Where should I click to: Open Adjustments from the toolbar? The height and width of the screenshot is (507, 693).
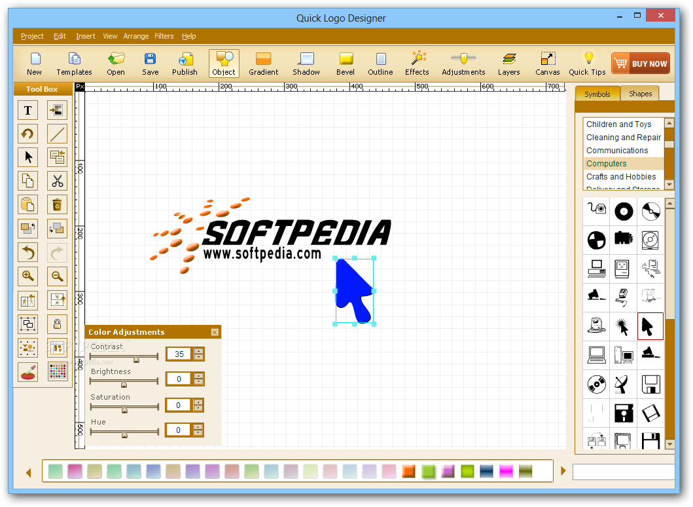(x=463, y=64)
